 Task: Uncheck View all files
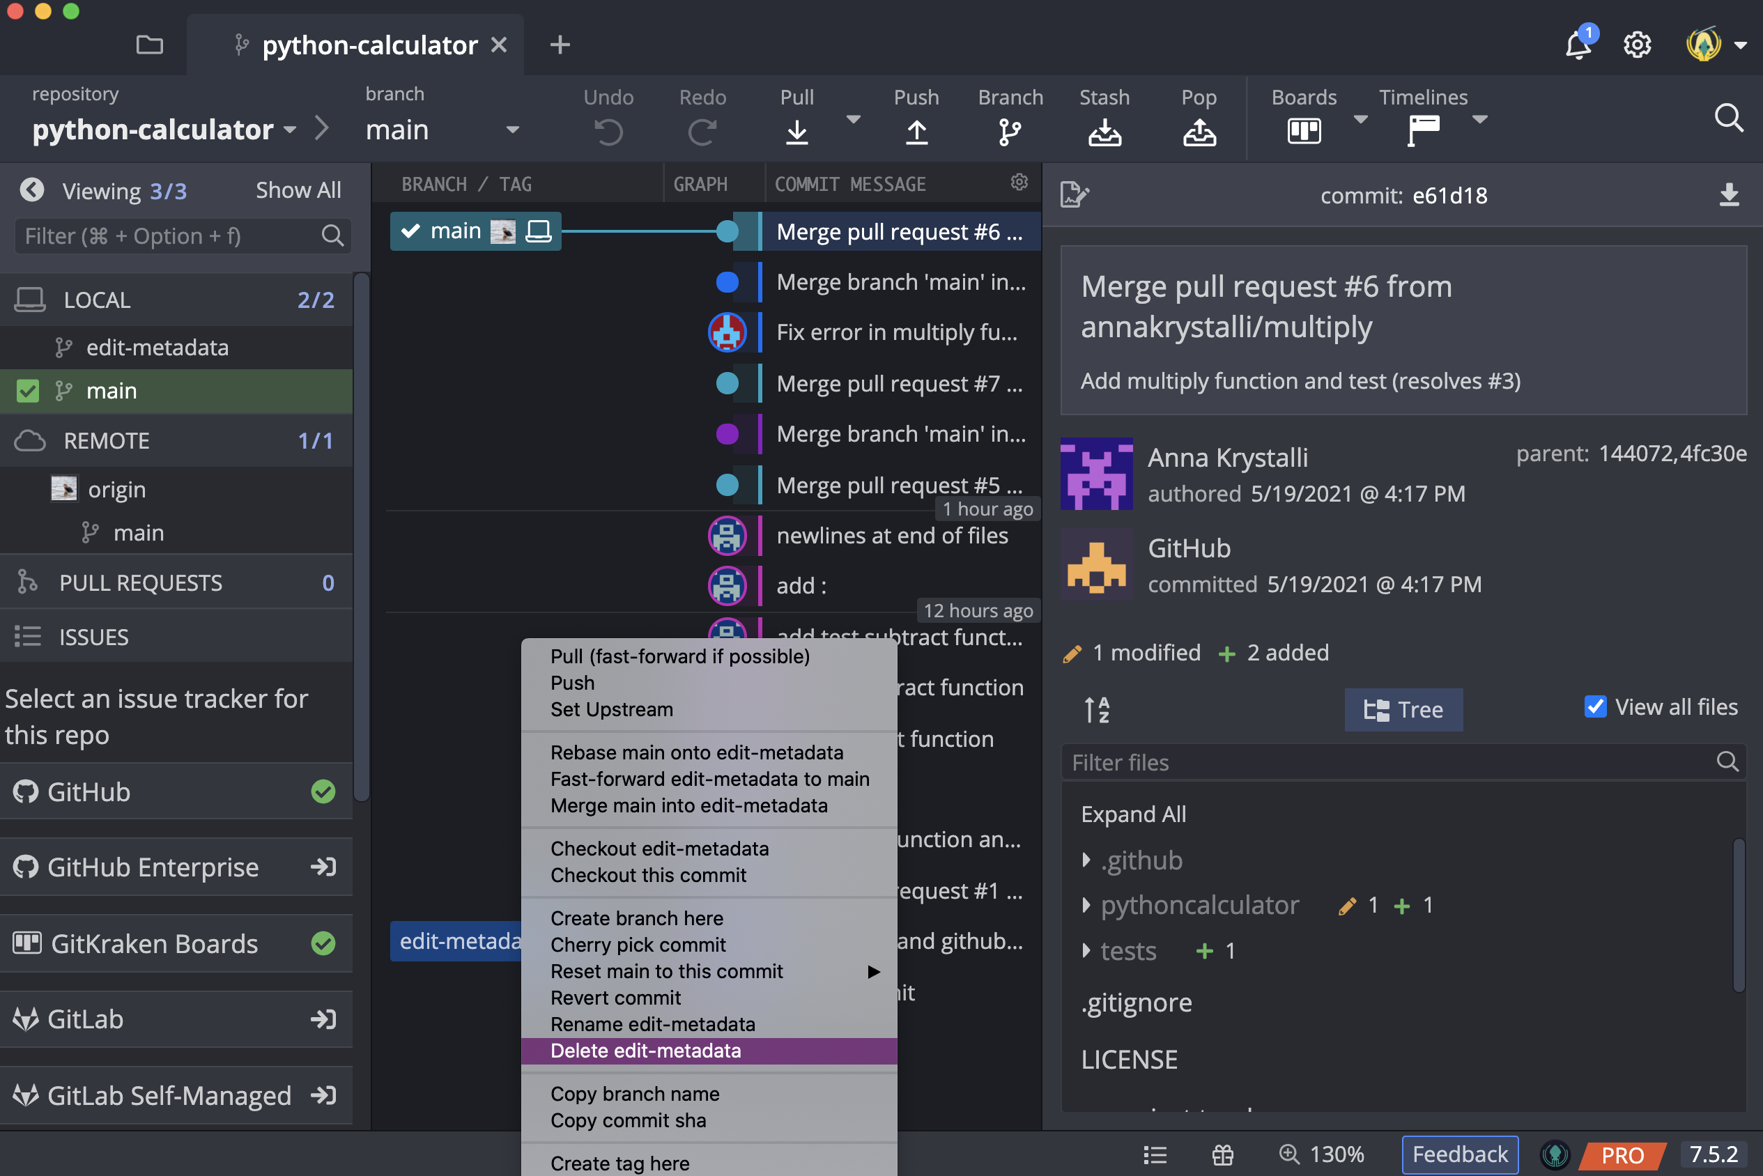pyautogui.click(x=1596, y=706)
